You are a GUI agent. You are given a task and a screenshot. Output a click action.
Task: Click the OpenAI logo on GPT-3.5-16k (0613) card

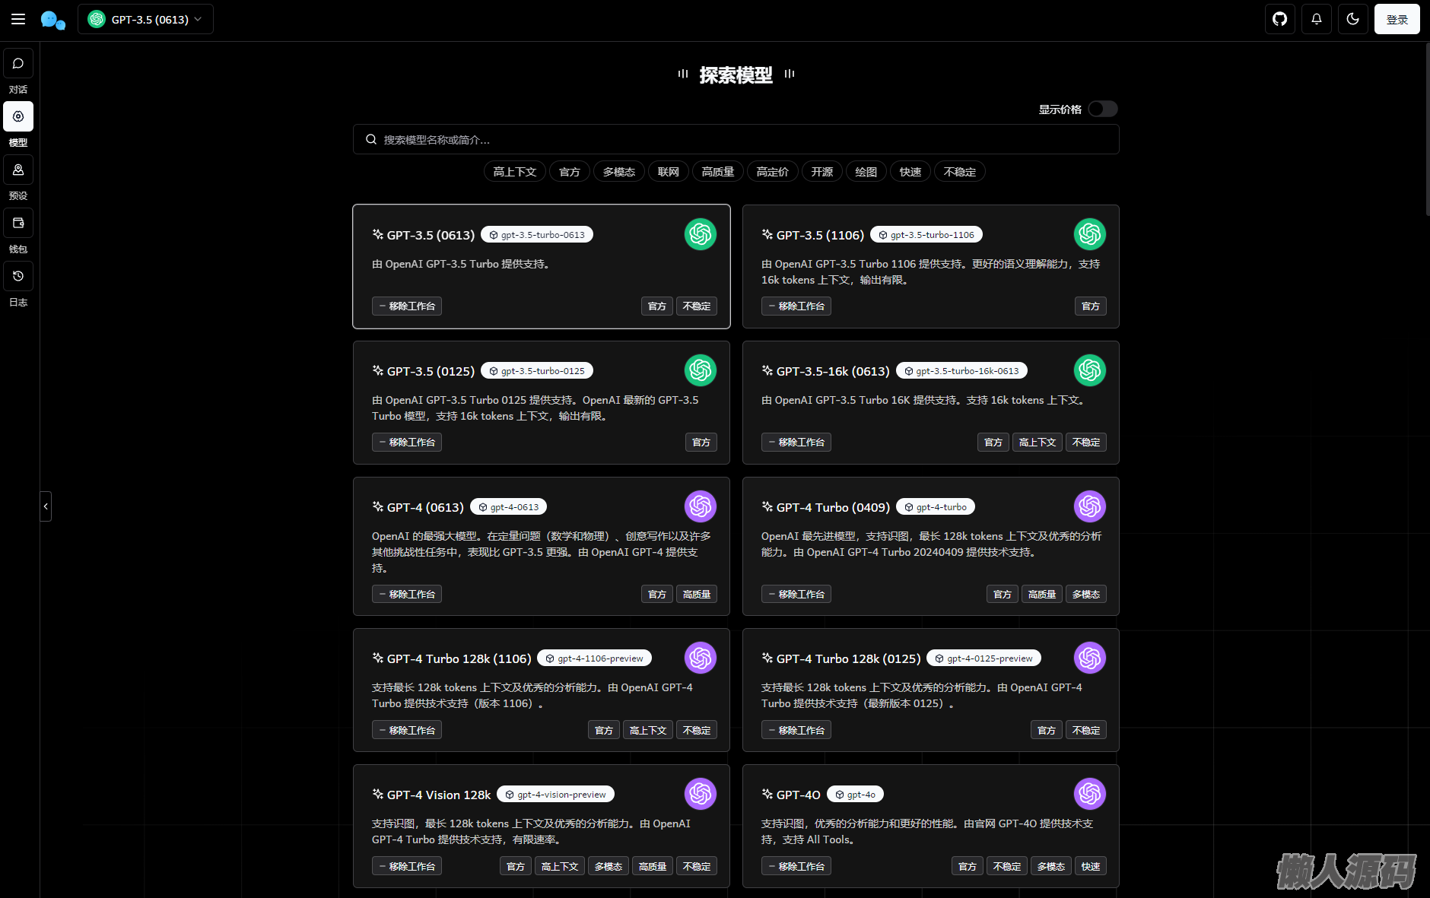point(1090,370)
